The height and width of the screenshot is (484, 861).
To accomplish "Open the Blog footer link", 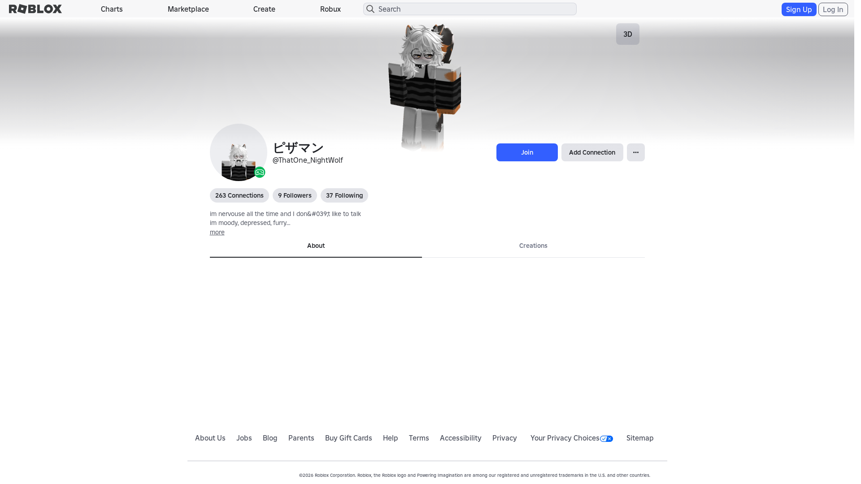I will [270, 438].
